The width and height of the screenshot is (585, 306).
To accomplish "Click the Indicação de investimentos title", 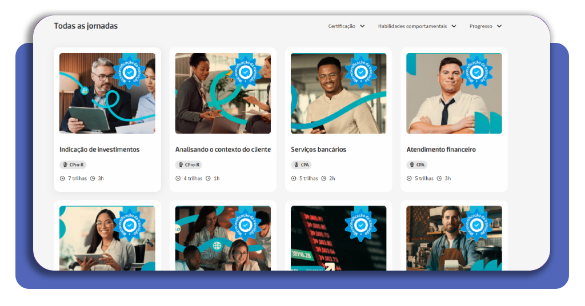I will tap(99, 150).
